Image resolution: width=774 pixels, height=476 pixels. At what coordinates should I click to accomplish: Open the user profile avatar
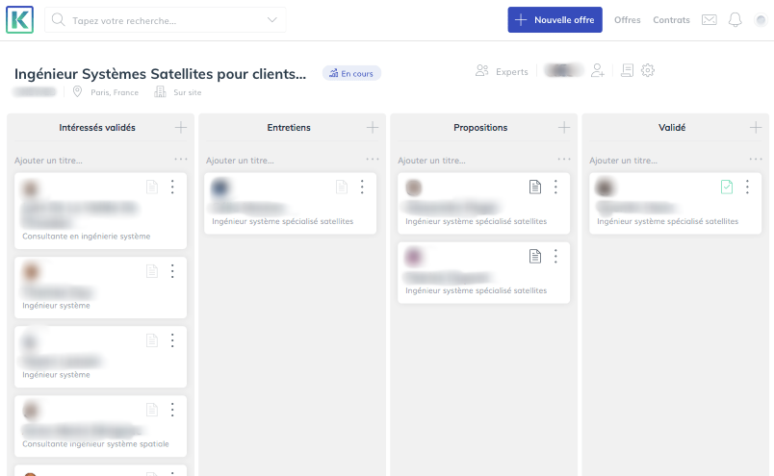[761, 20]
